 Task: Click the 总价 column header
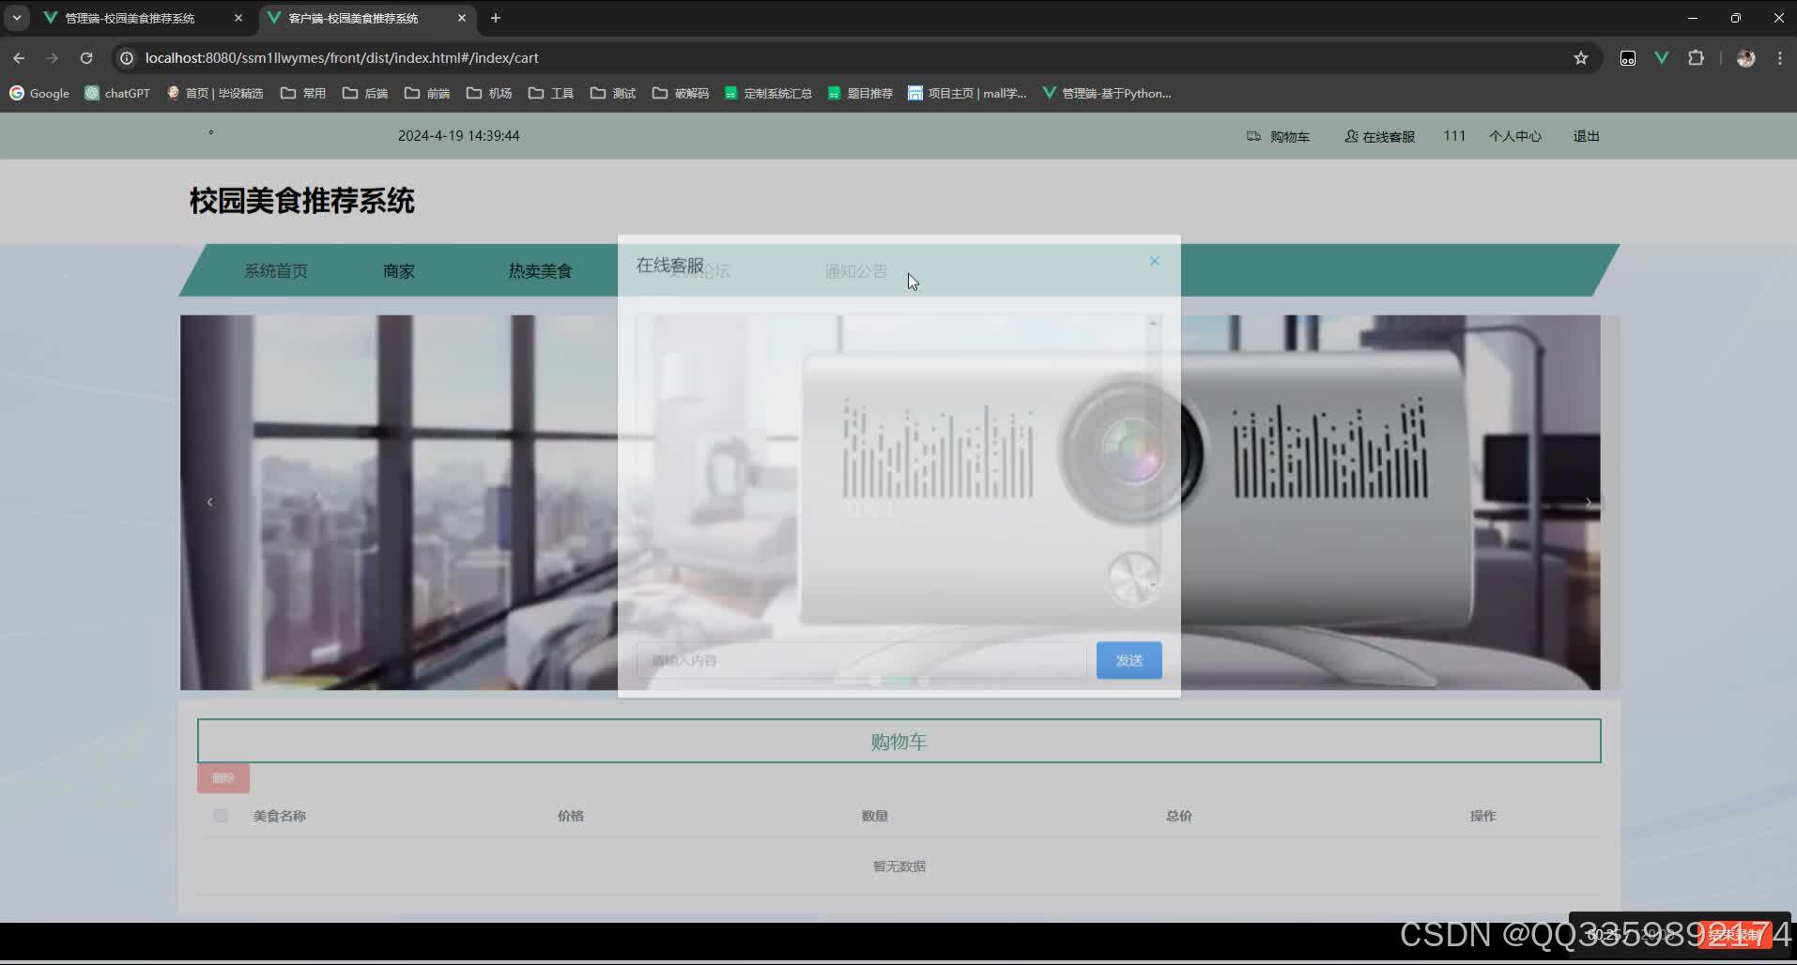[1179, 816]
